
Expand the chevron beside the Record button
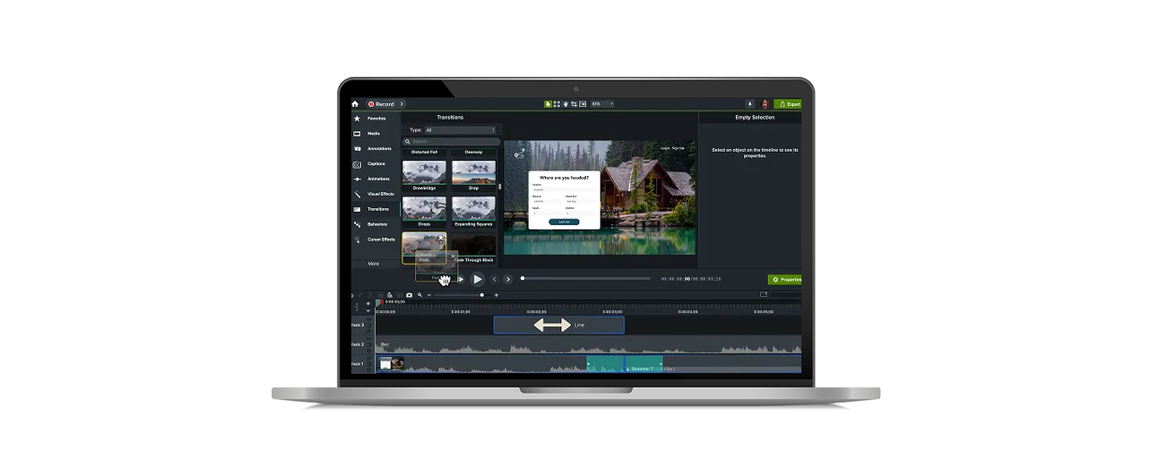402,104
